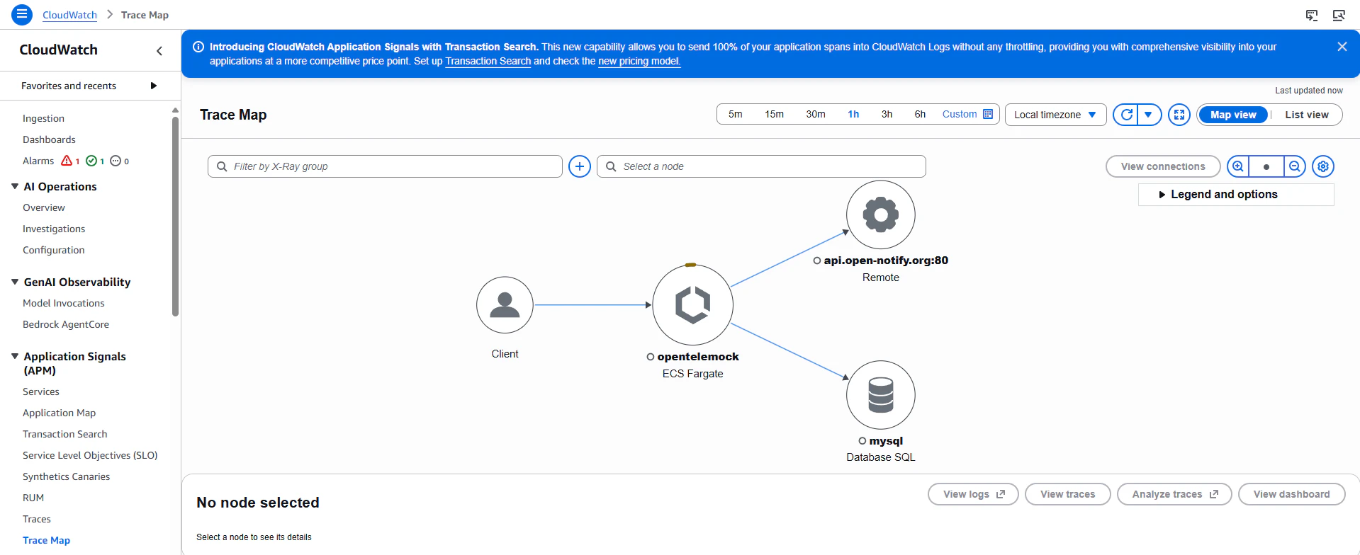Switch to Map view
The width and height of the screenshot is (1360, 555).
(1233, 115)
